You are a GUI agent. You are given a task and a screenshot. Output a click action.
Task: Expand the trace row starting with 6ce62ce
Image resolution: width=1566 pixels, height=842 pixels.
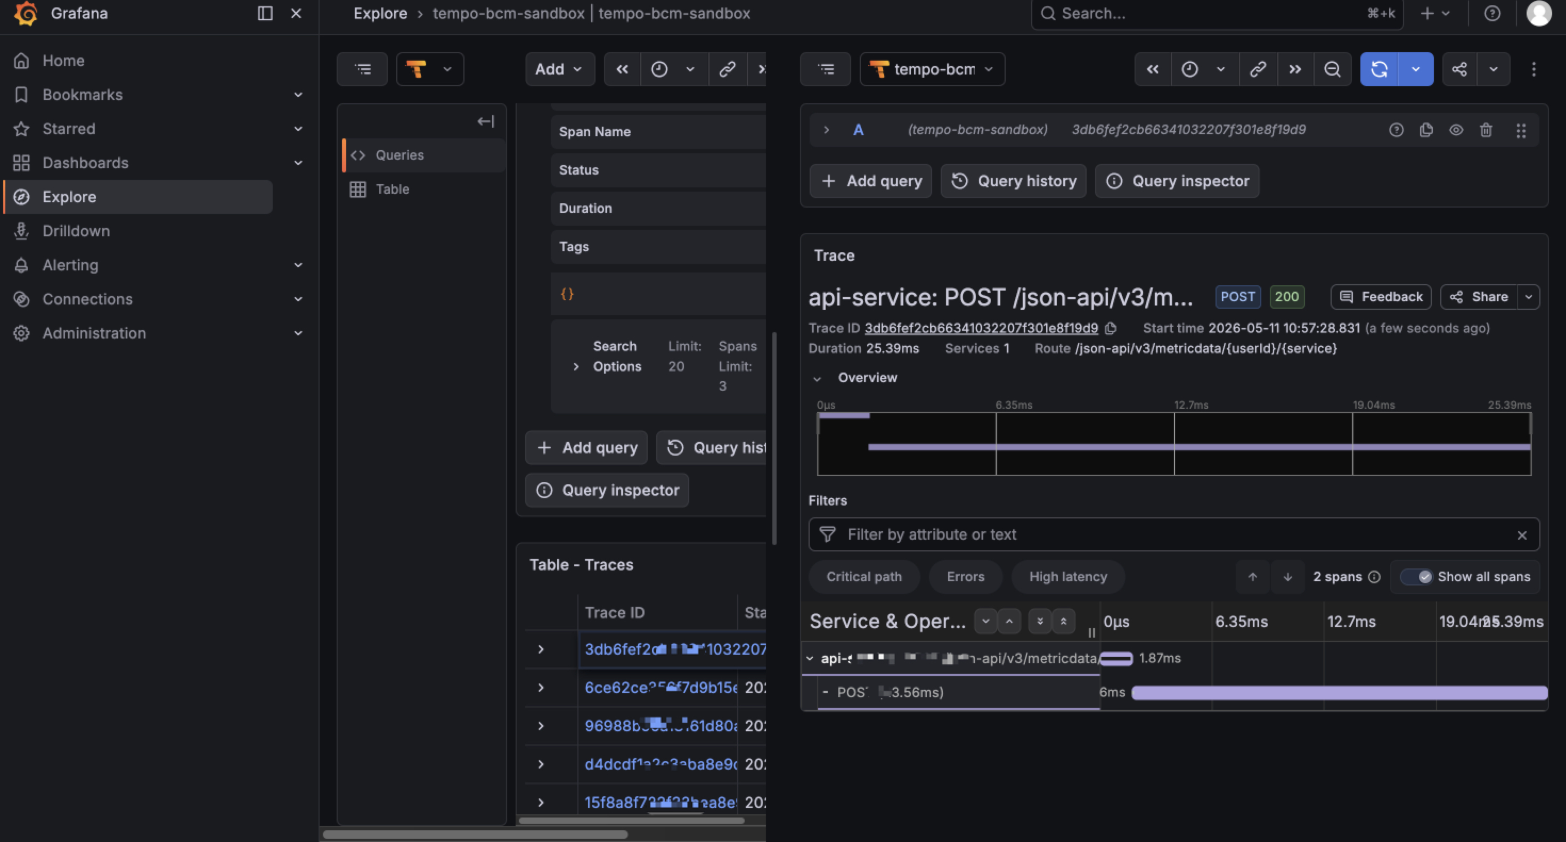[541, 688]
